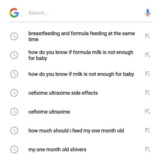Choose 'how do you know if milk is not enough for baby'
This screenshot has height=161, width=162.
pos(81,74)
